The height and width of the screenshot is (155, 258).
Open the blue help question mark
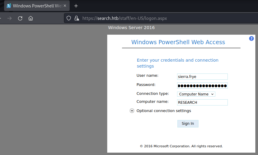pyautogui.click(x=251, y=39)
